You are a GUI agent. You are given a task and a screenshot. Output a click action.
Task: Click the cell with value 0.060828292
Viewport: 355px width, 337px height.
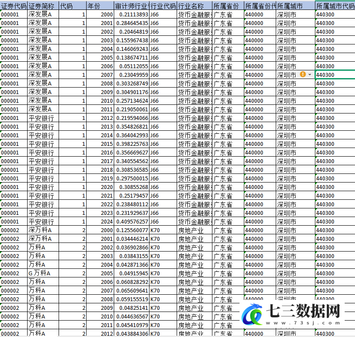tap(131, 282)
